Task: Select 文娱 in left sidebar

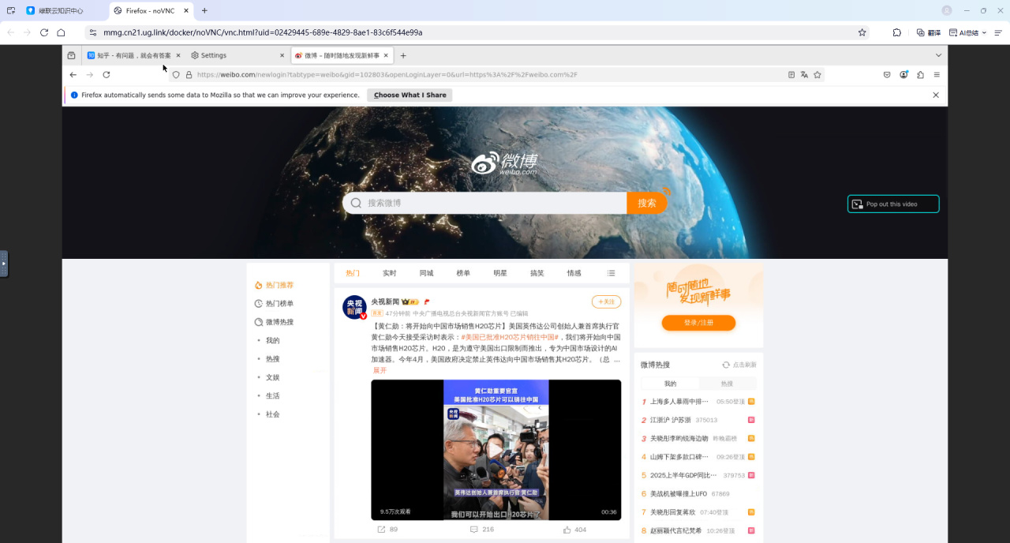Action: pos(272,377)
